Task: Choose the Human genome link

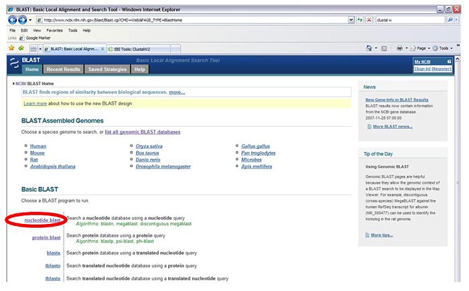Action: [x=38, y=146]
